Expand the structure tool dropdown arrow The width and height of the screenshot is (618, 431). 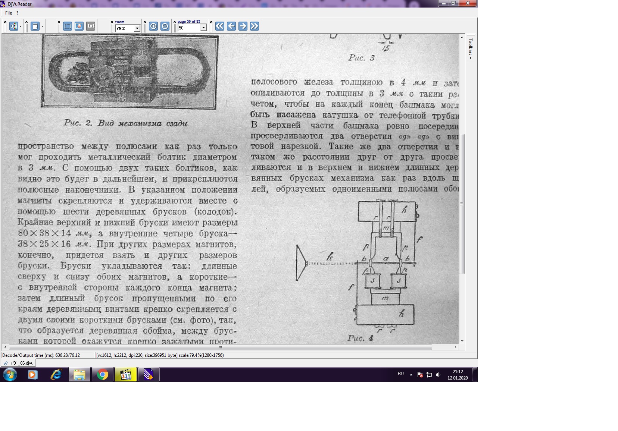(x=20, y=26)
